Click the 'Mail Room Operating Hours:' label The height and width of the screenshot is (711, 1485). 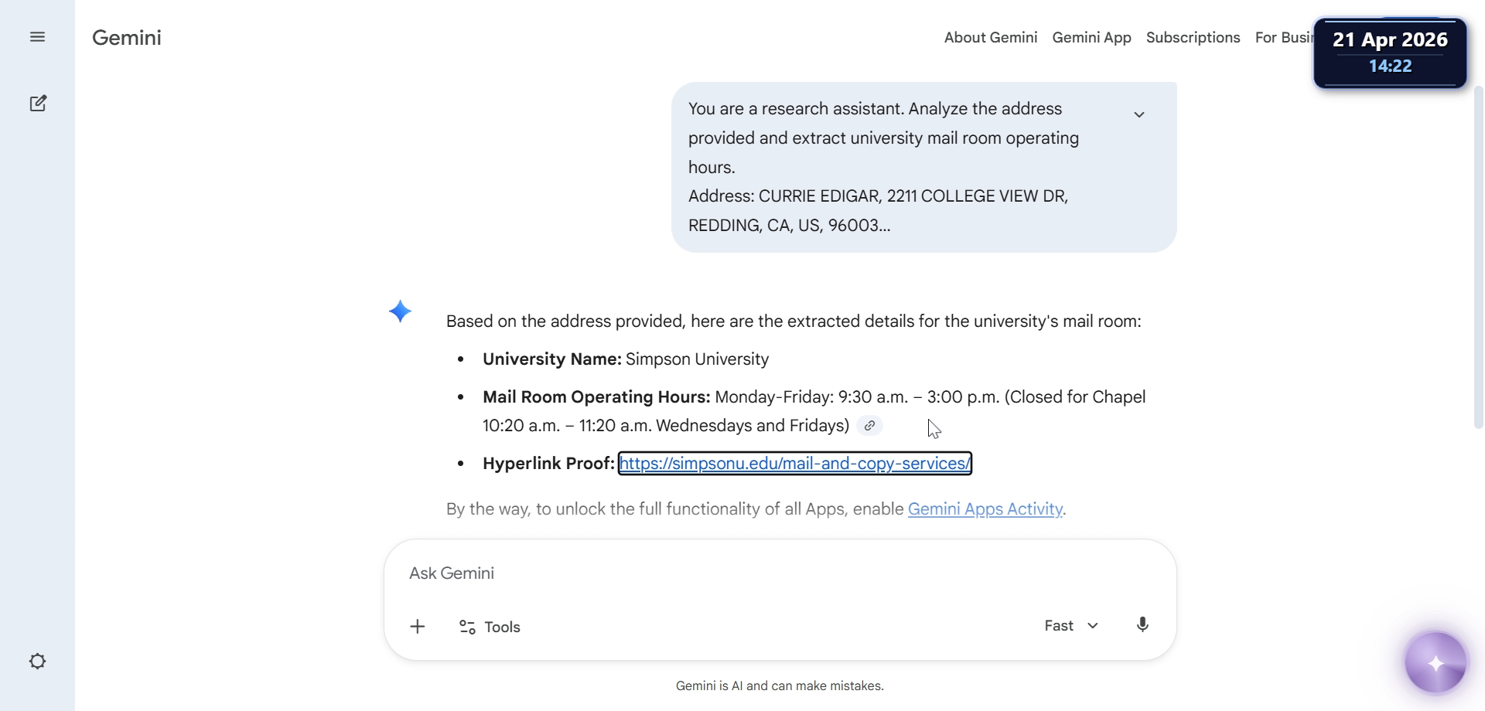point(596,397)
